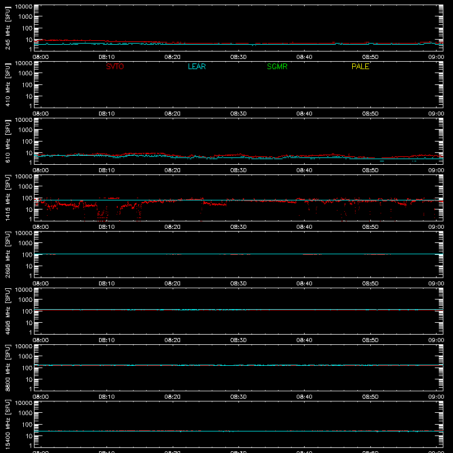Click 08:10 tick below the 245 MHz panel
The height and width of the screenshot is (453, 453).
coord(106,57)
